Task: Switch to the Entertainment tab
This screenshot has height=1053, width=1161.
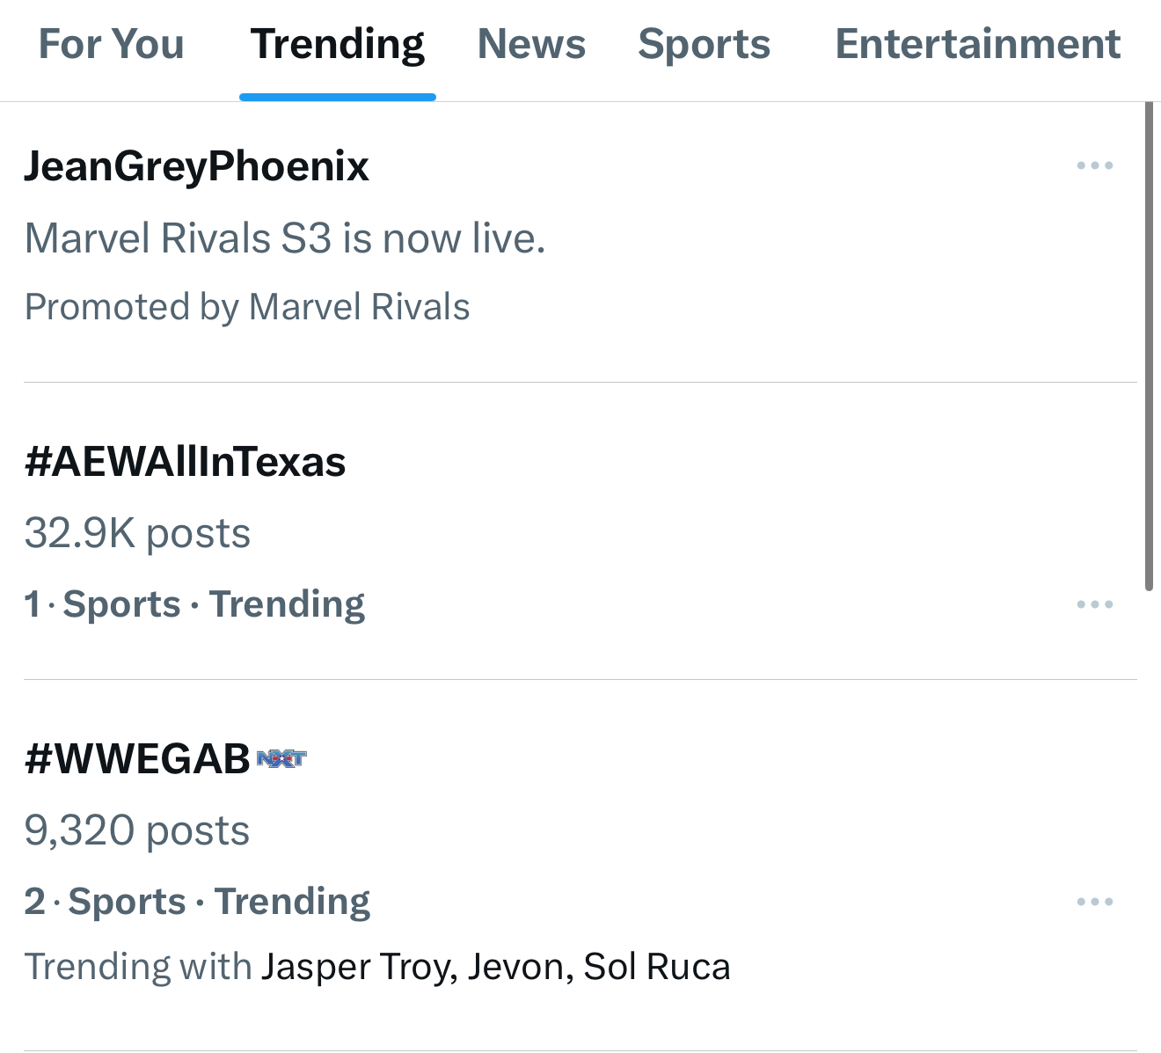Action: point(977,44)
